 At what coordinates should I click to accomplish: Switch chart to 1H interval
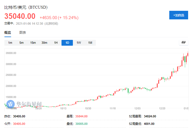tap(56, 43)
